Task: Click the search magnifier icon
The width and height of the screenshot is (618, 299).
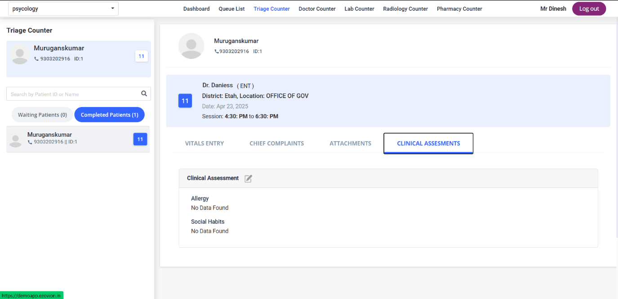Action: tap(144, 94)
